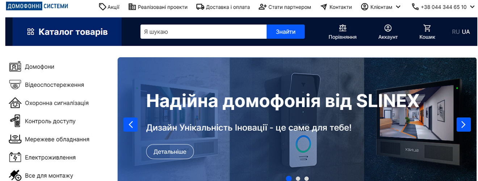The width and height of the screenshot is (478, 181).
Task: Switch site language to RU
Action: click(x=456, y=32)
